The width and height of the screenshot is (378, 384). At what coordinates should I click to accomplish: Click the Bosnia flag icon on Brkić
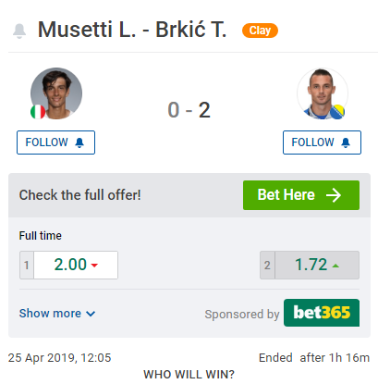pos(338,112)
